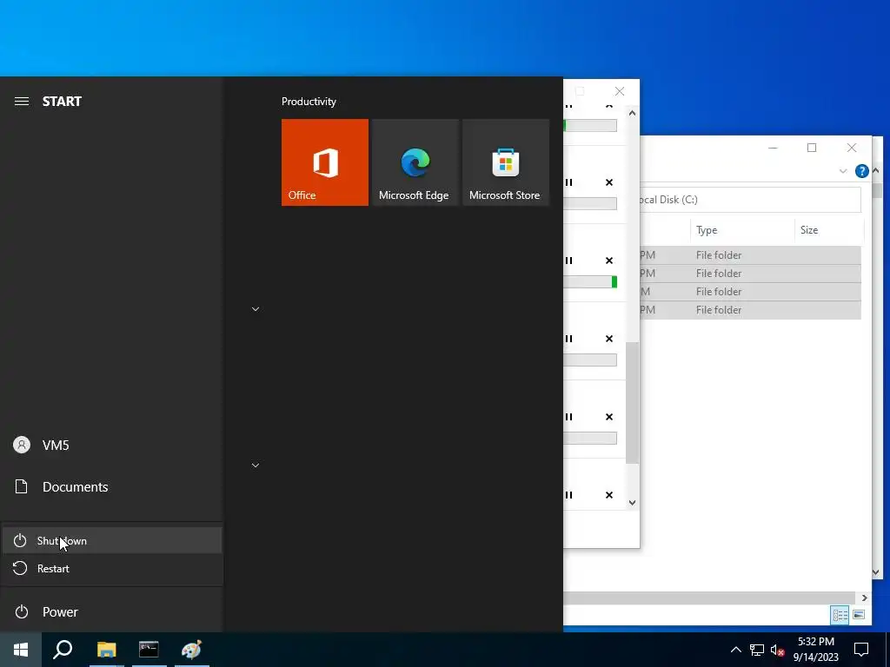Minimize the Explorer window

tap(773, 148)
